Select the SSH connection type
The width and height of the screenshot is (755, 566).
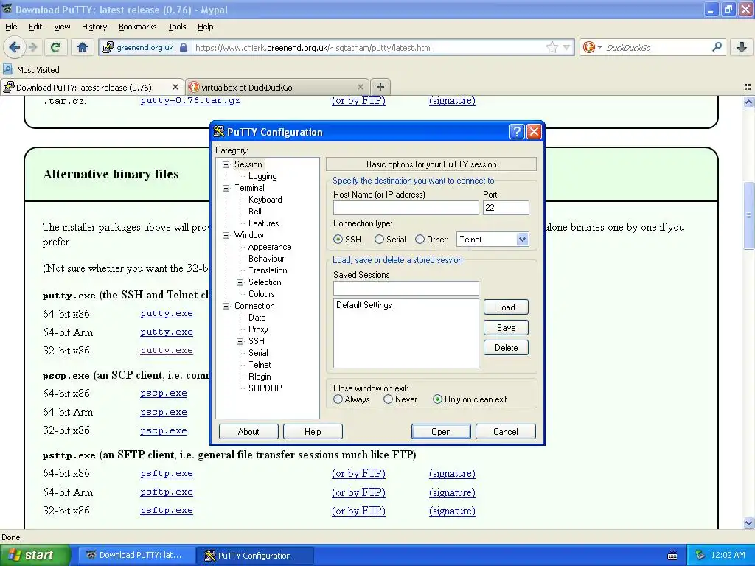[x=338, y=240]
